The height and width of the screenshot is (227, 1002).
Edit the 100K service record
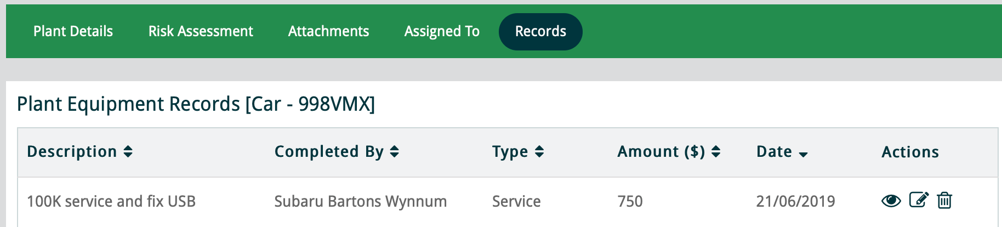919,200
